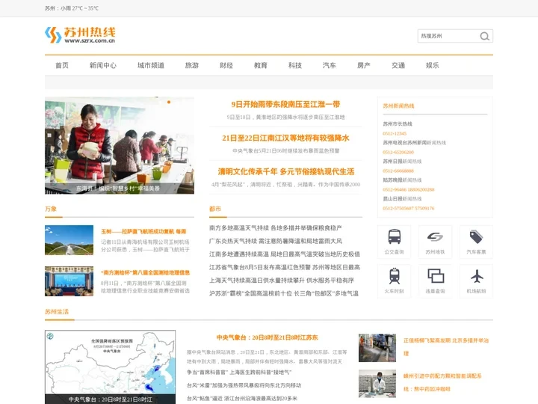The image size is (538, 404).
Task: Open 上海天气持续高温 news link
Action: 282,281
